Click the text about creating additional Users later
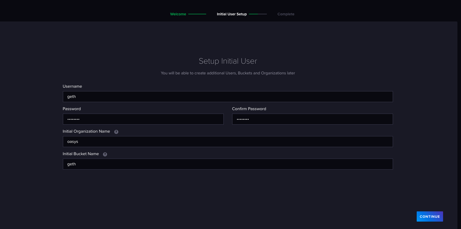 tap(228, 73)
